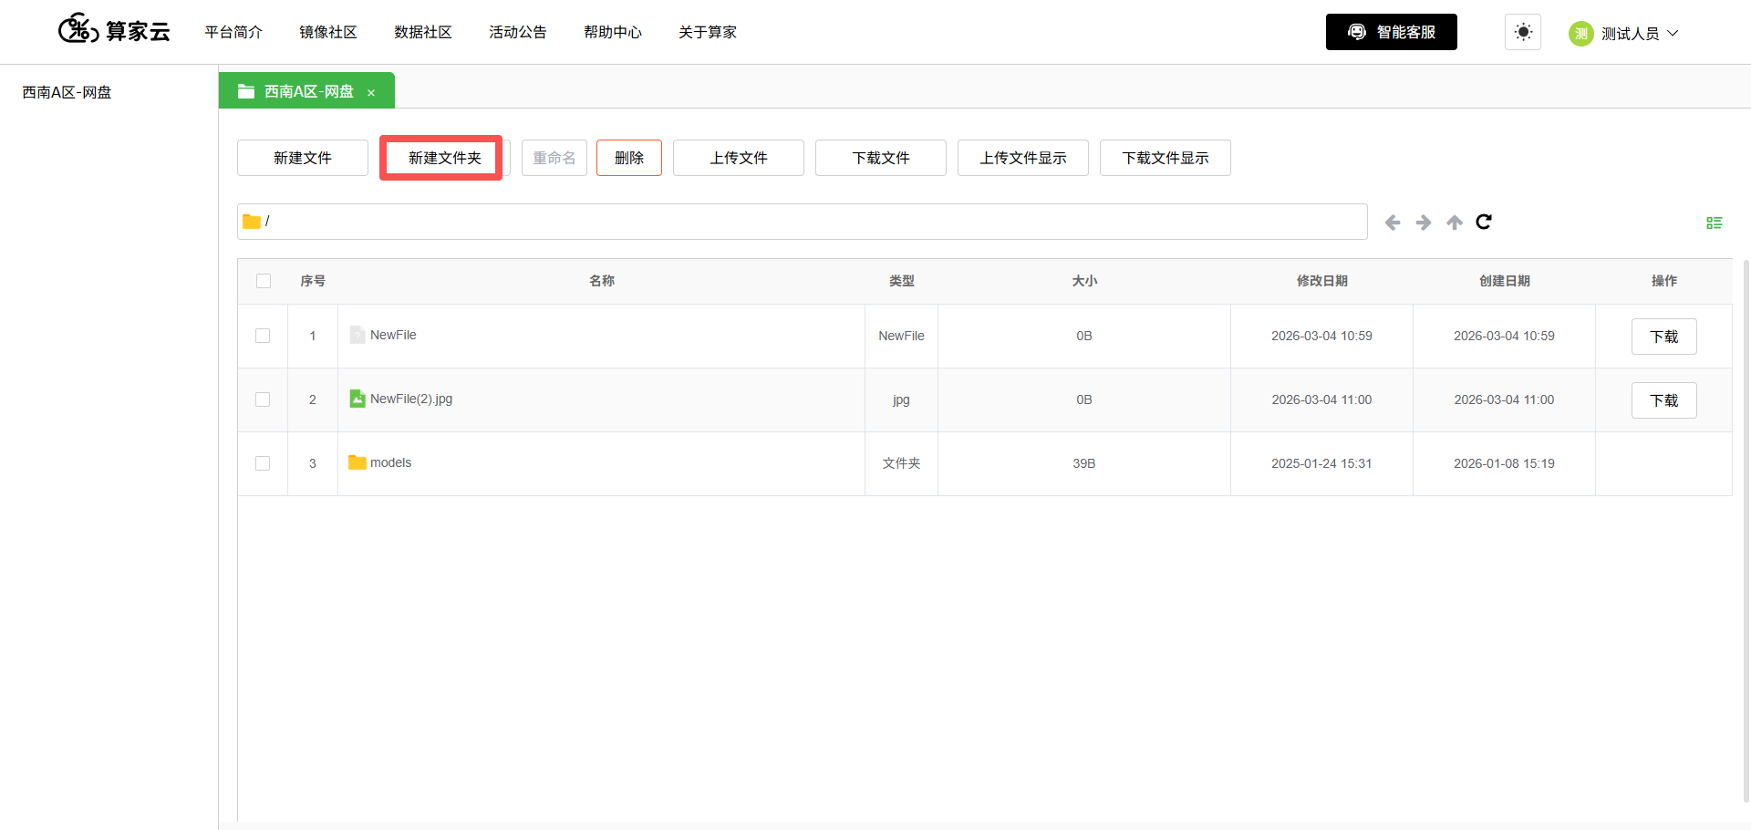This screenshot has width=1751, height=830.
Task: Click the 删除 button
Action: pyautogui.click(x=629, y=158)
